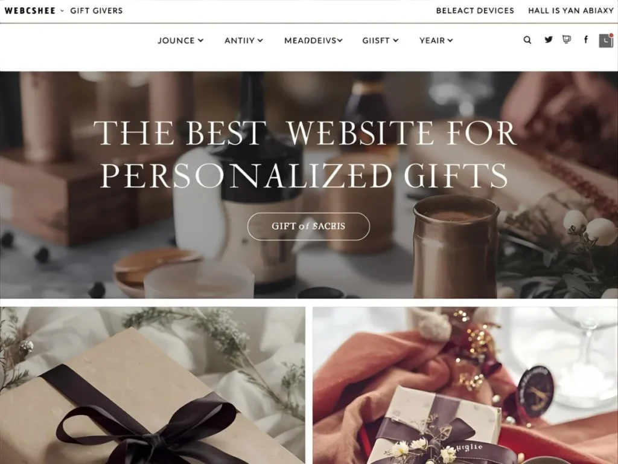Viewport: 618px width, 464px height.
Task: Expand the MEADDEIVS navigation menu
Action: tap(313, 40)
